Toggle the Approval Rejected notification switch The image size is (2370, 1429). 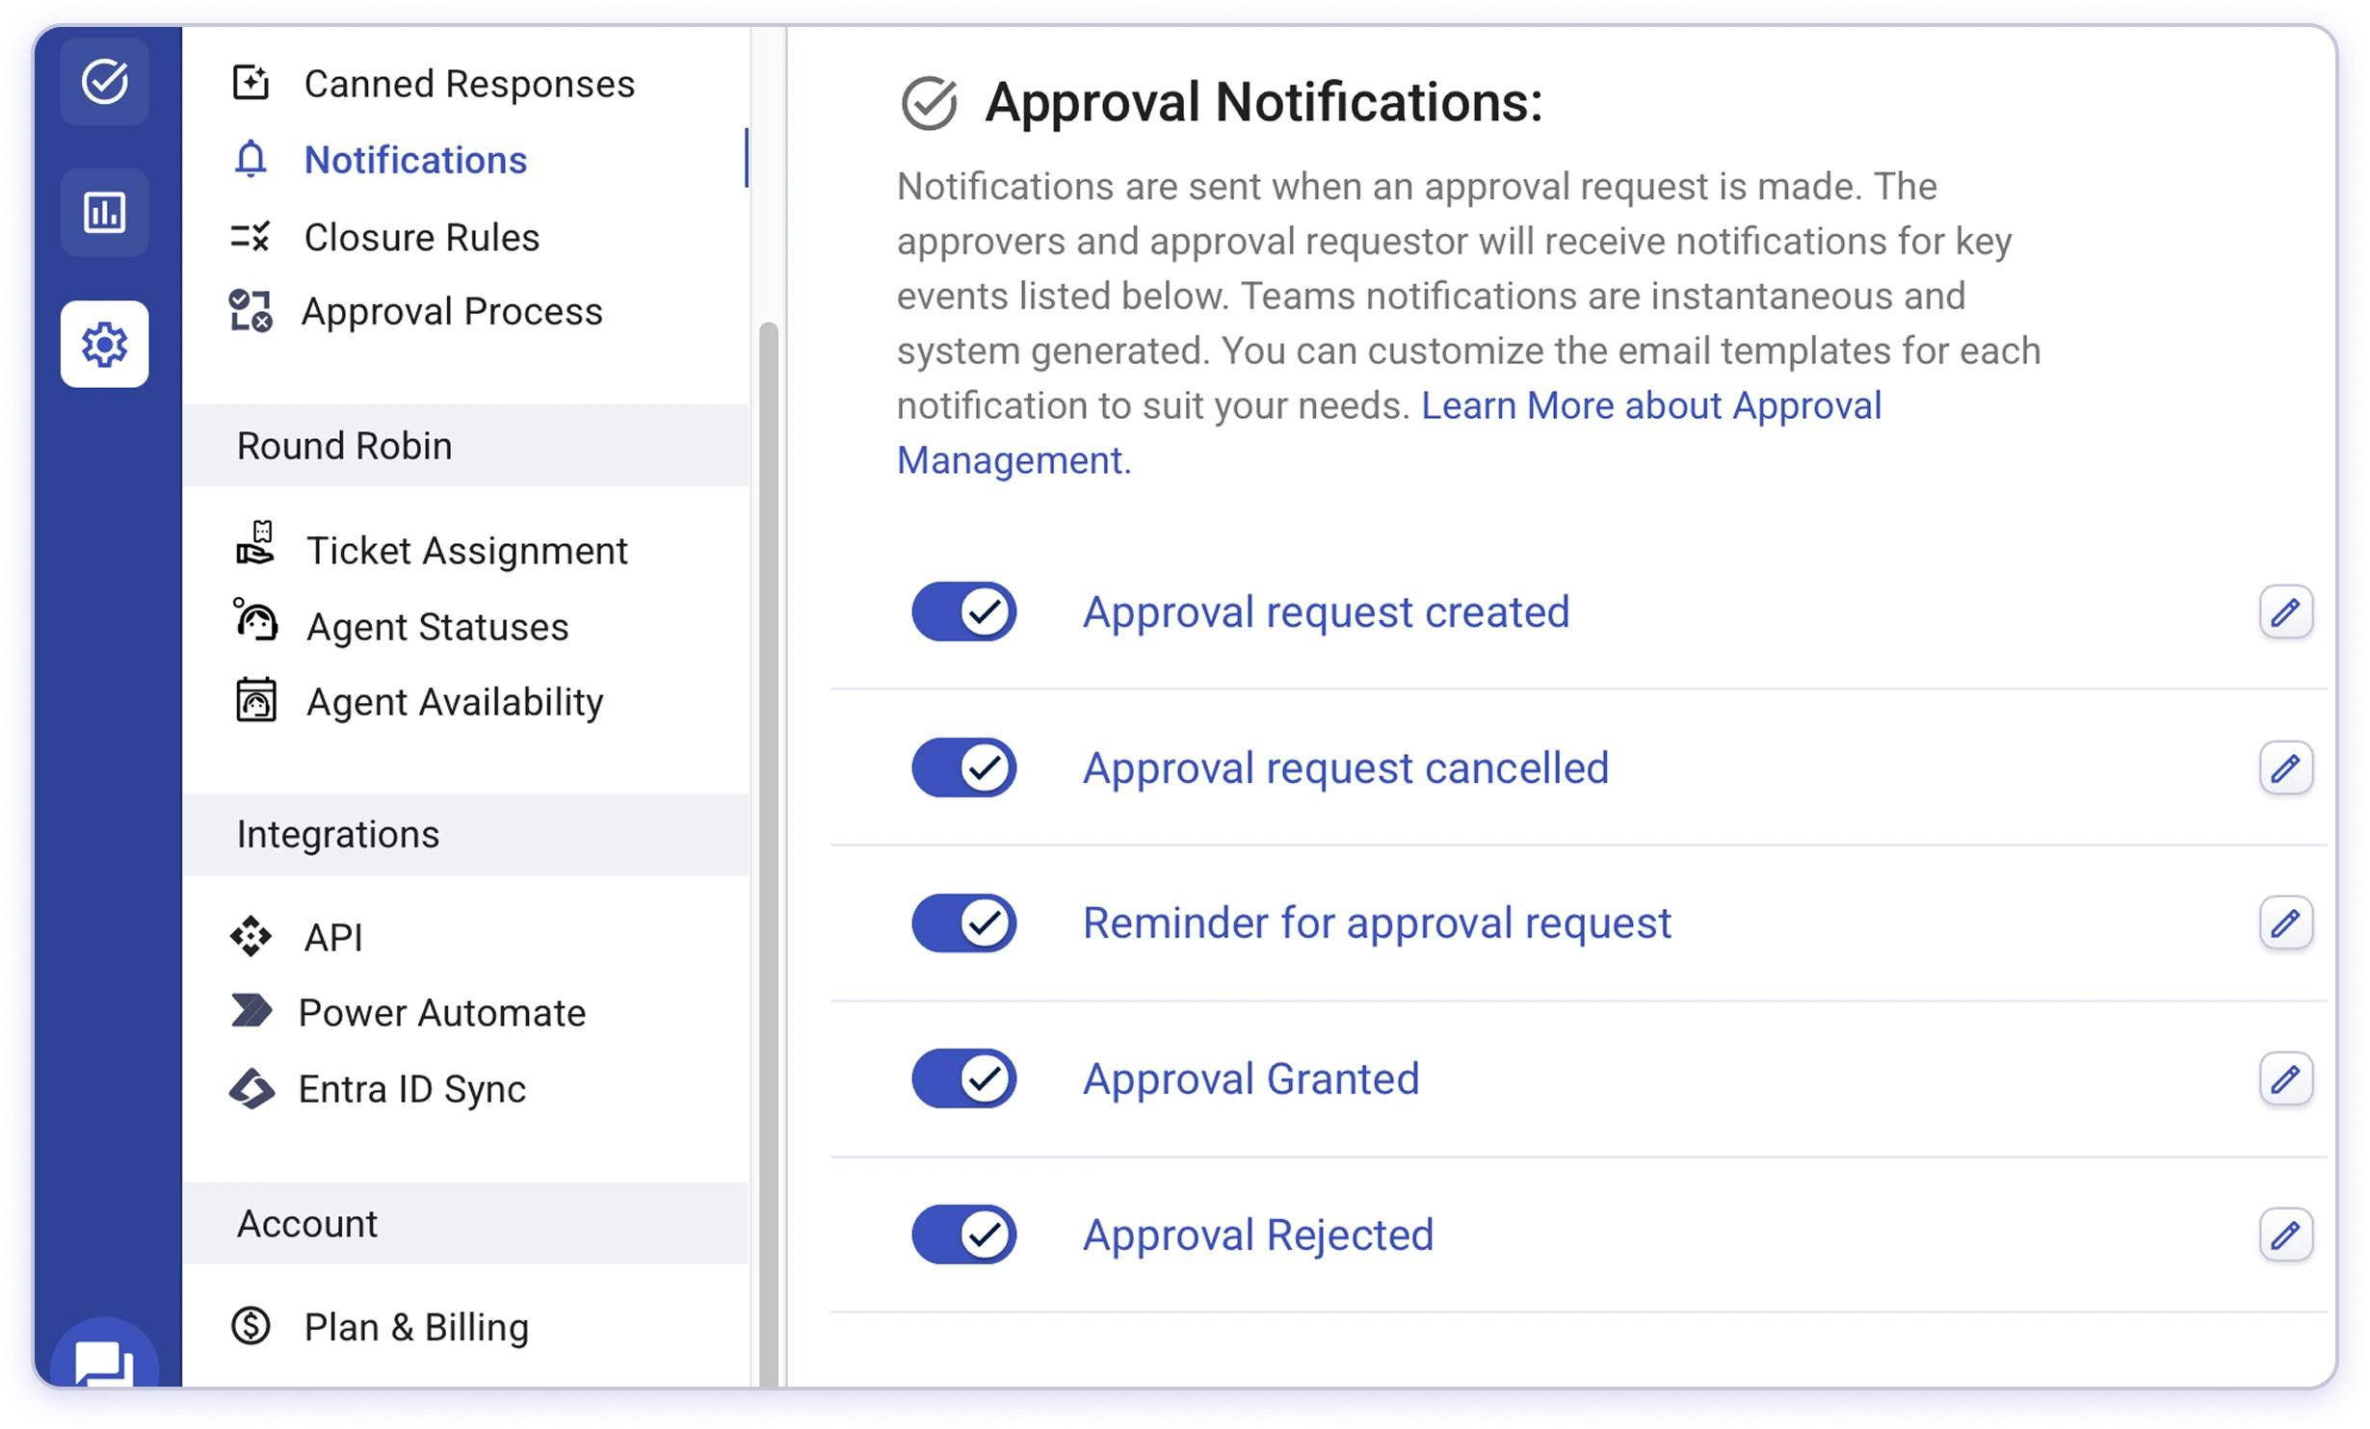(x=963, y=1234)
